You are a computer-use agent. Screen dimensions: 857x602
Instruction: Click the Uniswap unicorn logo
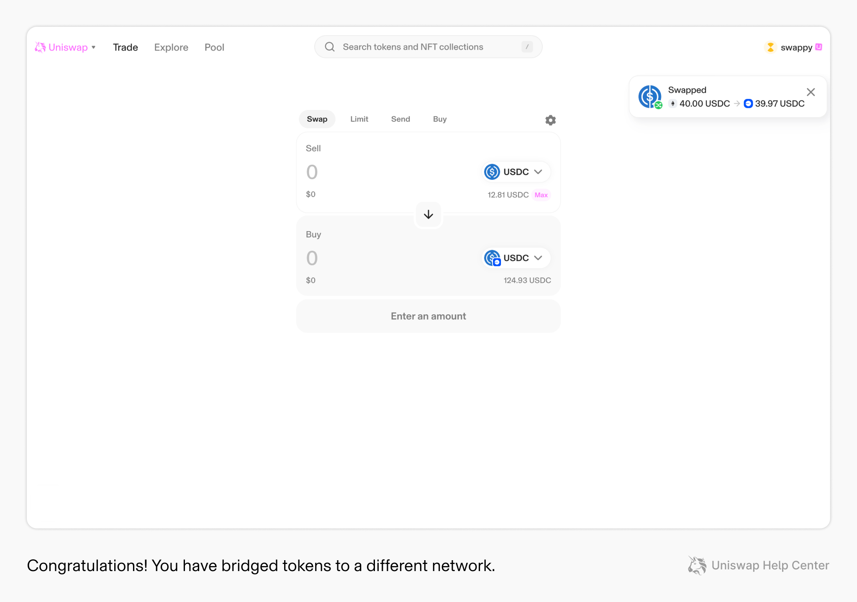(40, 47)
